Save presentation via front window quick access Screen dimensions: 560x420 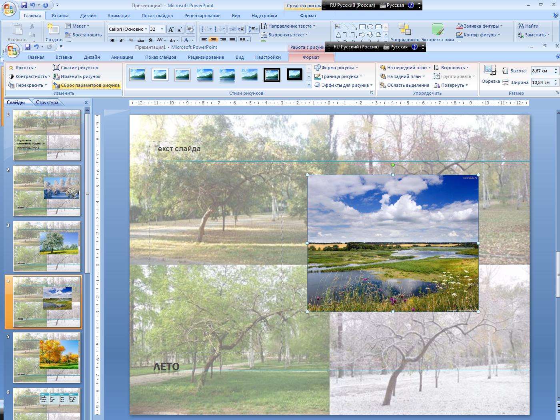pyautogui.click(x=28, y=47)
